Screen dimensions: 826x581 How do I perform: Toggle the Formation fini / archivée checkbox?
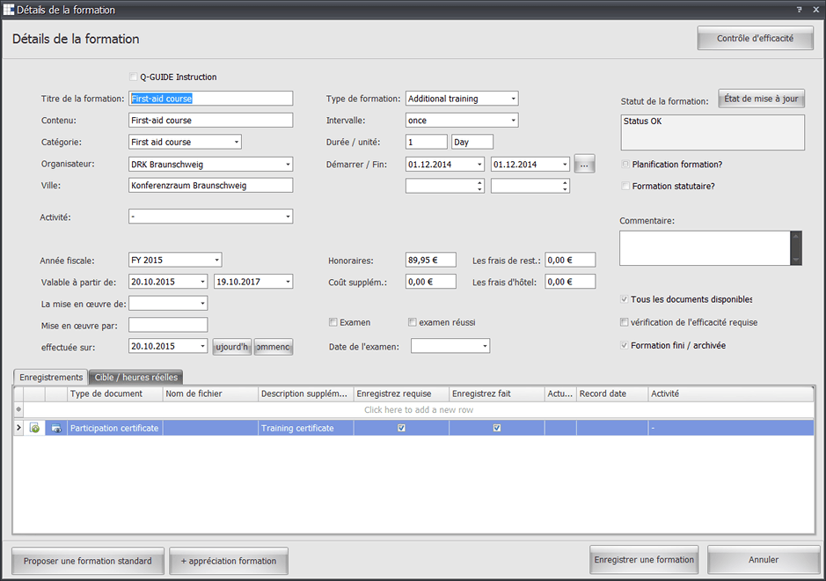(x=625, y=346)
